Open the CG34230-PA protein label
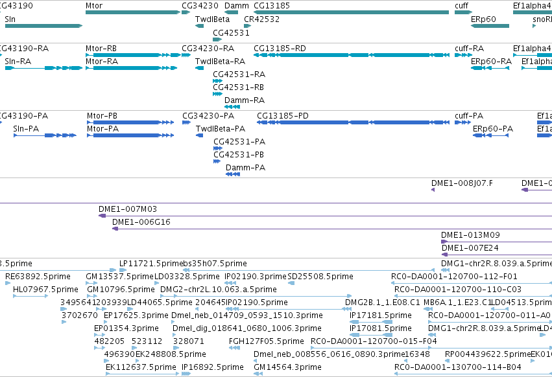This screenshot has height=377, width=552. pyautogui.click(x=208, y=116)
